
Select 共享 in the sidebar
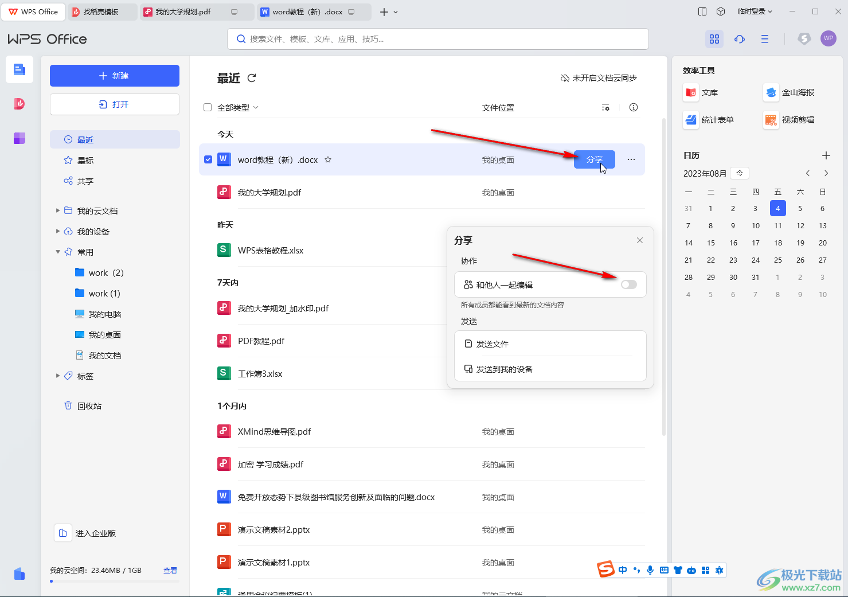[115, 181]
